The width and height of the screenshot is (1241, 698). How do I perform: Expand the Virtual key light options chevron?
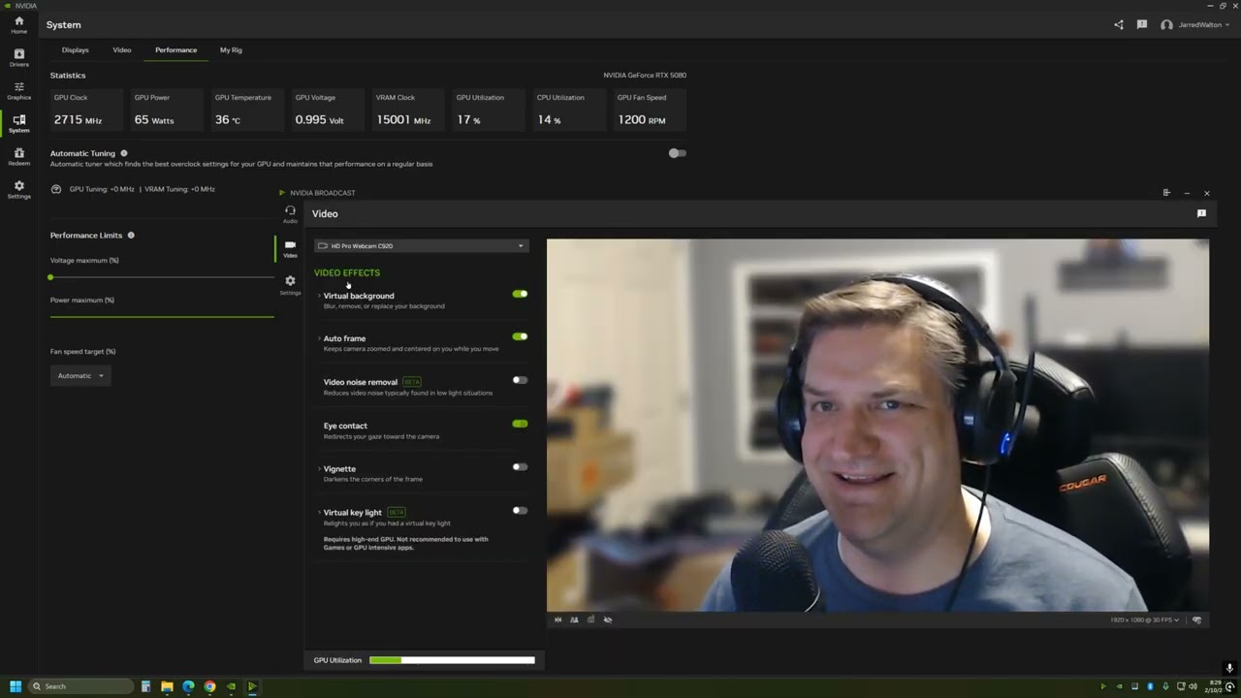319,513
